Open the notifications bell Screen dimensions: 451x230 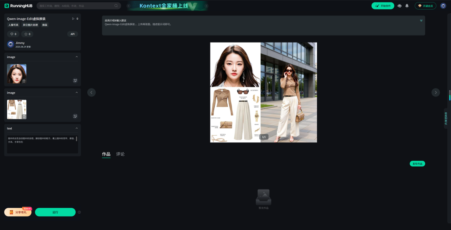point(407,6)
